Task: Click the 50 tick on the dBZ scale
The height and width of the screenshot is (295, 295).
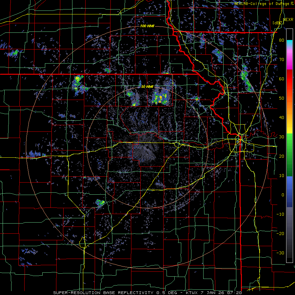Action: point(282,98)
